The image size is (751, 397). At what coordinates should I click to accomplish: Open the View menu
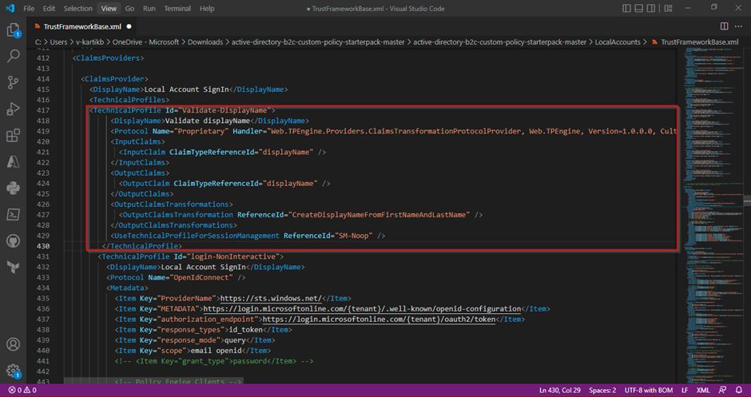pyautogui.click(x=109, y=8)
